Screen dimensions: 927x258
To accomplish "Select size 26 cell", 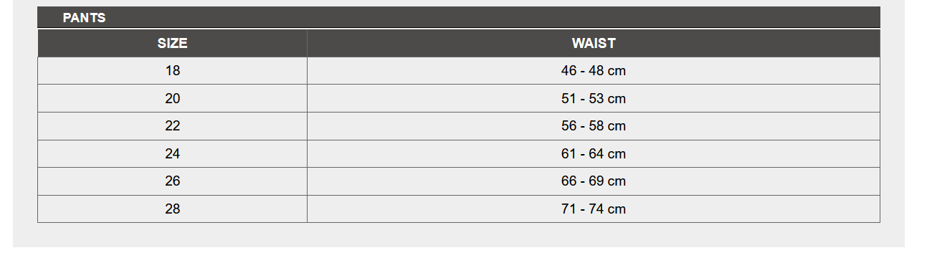I will (x=172, y=181).
